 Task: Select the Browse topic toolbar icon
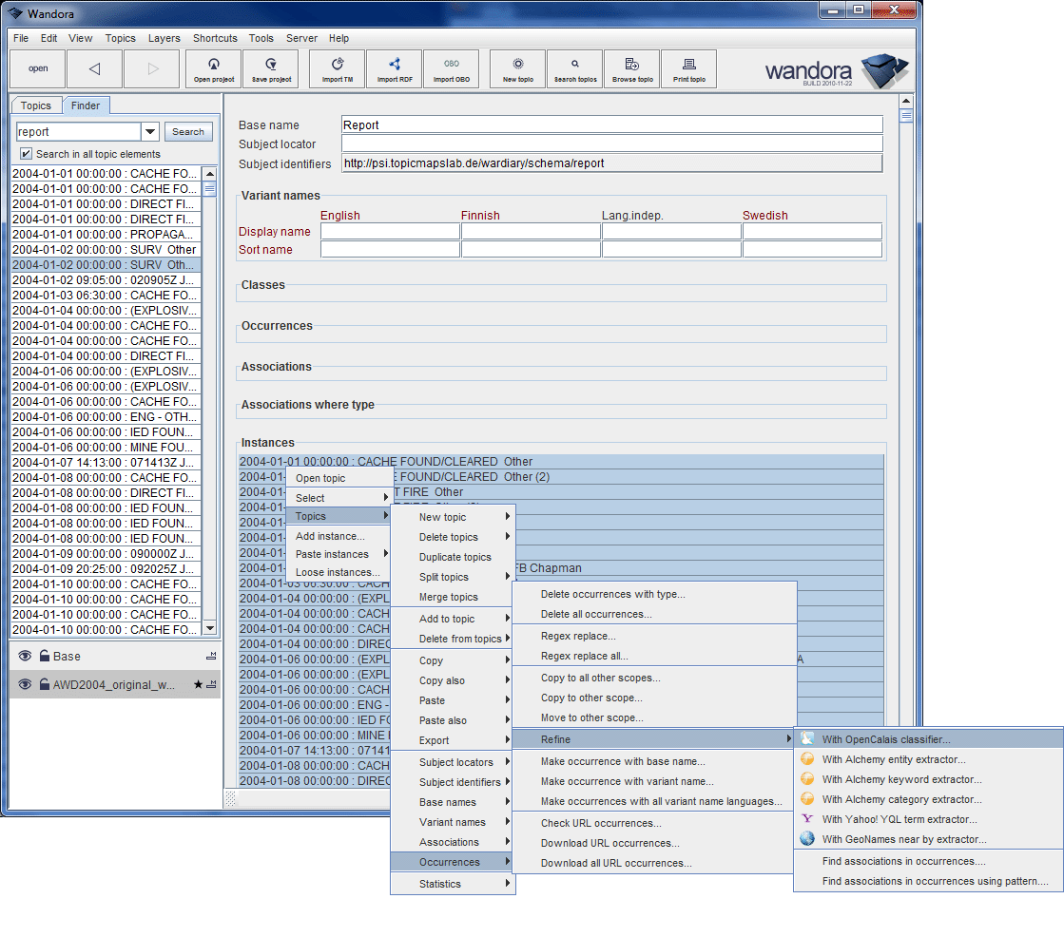631,68
